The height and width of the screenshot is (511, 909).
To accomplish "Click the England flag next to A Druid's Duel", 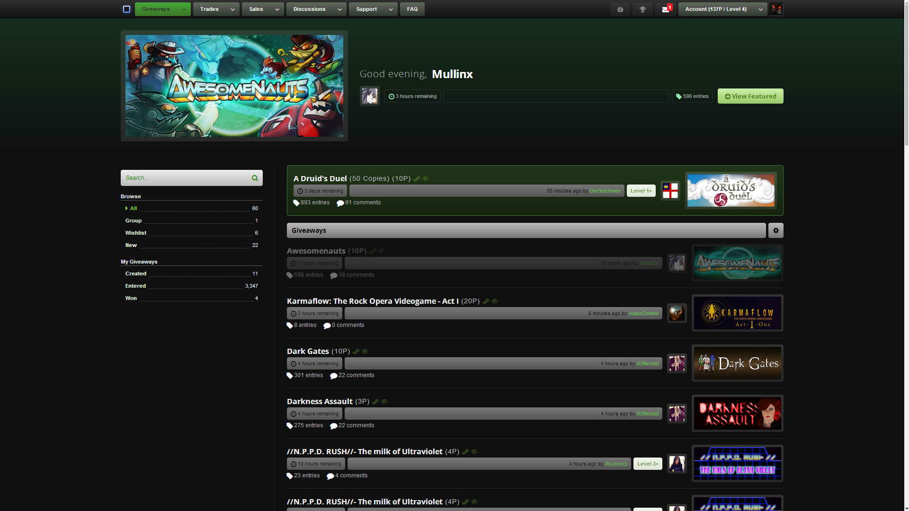I will [670, 190].
